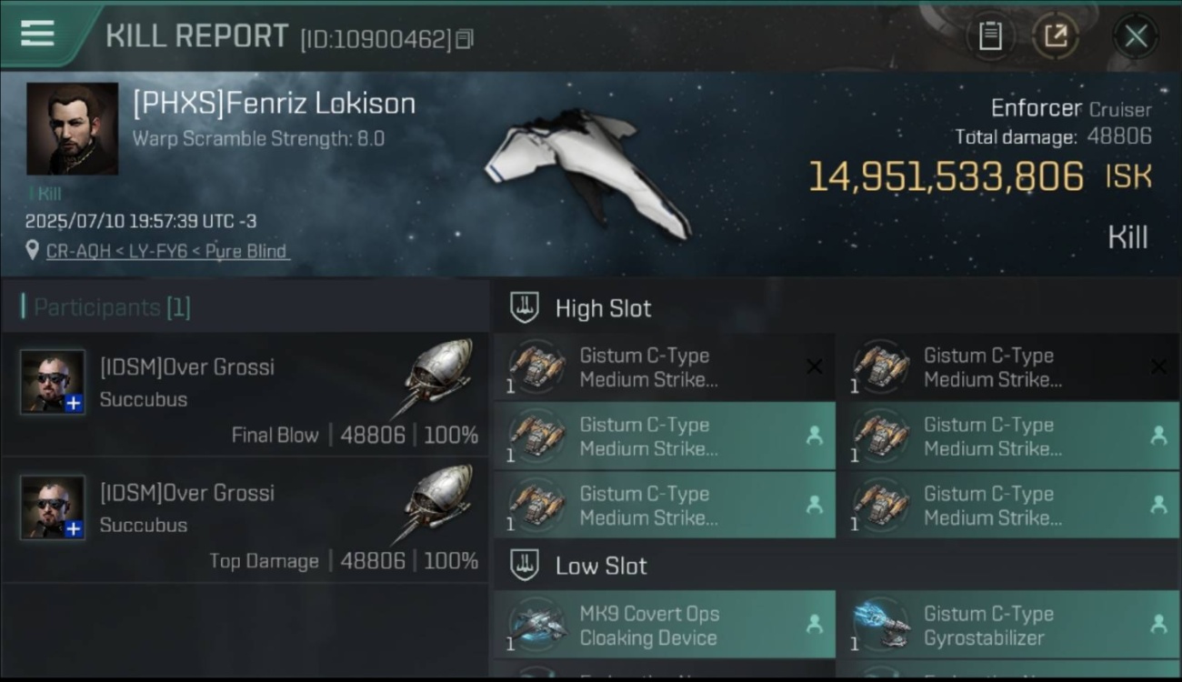
Task: Select MK9 Covert Ops Cloaking Device item
Action: (x=665, y=625)
